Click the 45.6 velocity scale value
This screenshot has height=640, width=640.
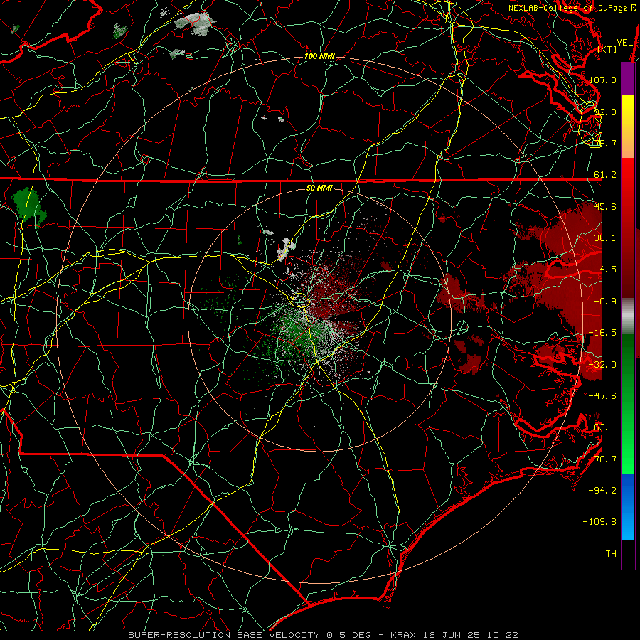point(605,206)
